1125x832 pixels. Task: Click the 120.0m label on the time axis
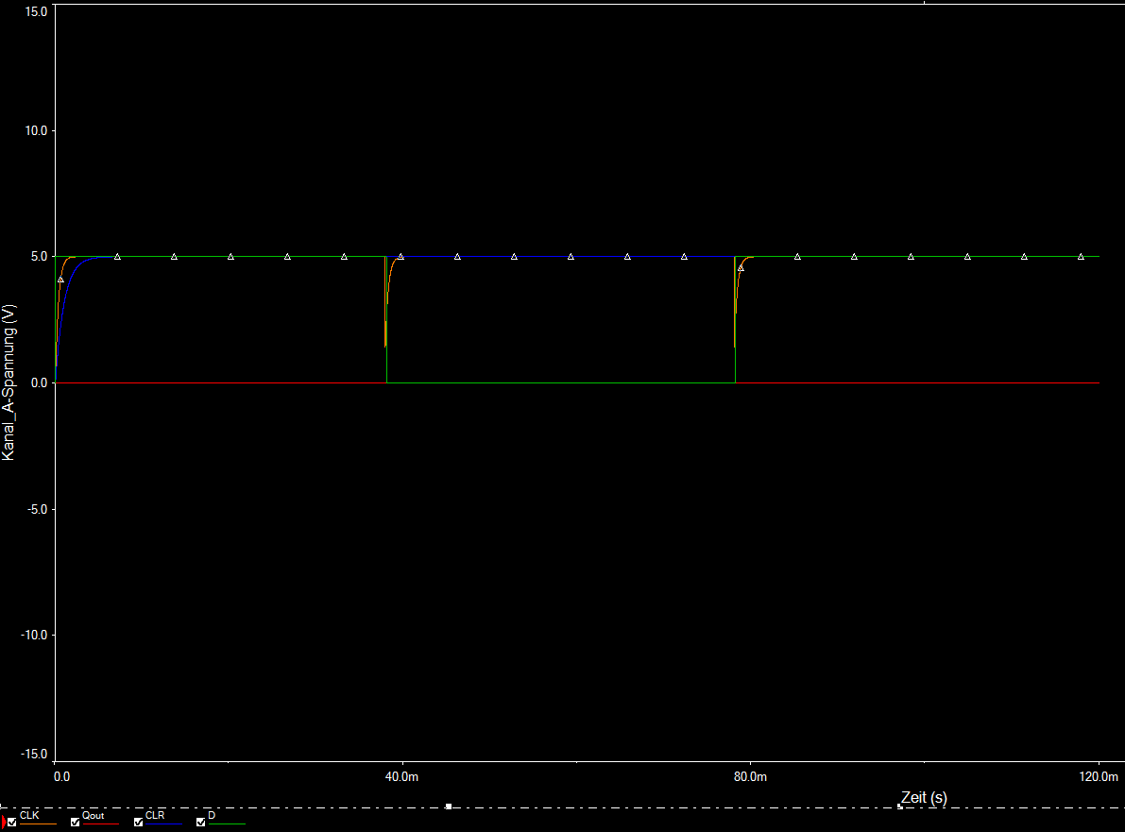pos(1099,777)
